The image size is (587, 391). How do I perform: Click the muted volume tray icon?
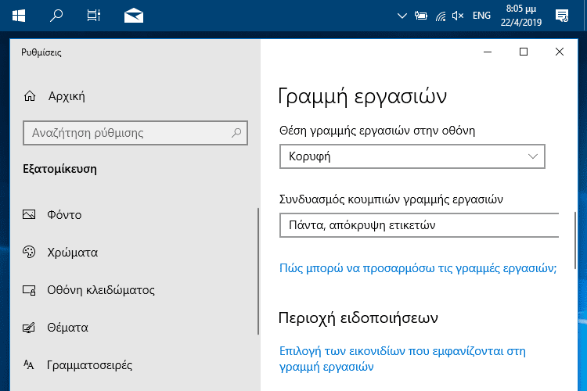point(458,16)
